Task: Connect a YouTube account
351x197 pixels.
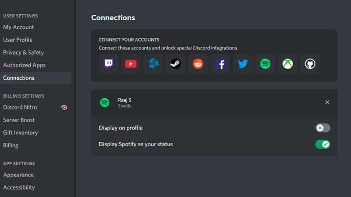Action: [131, 63]
